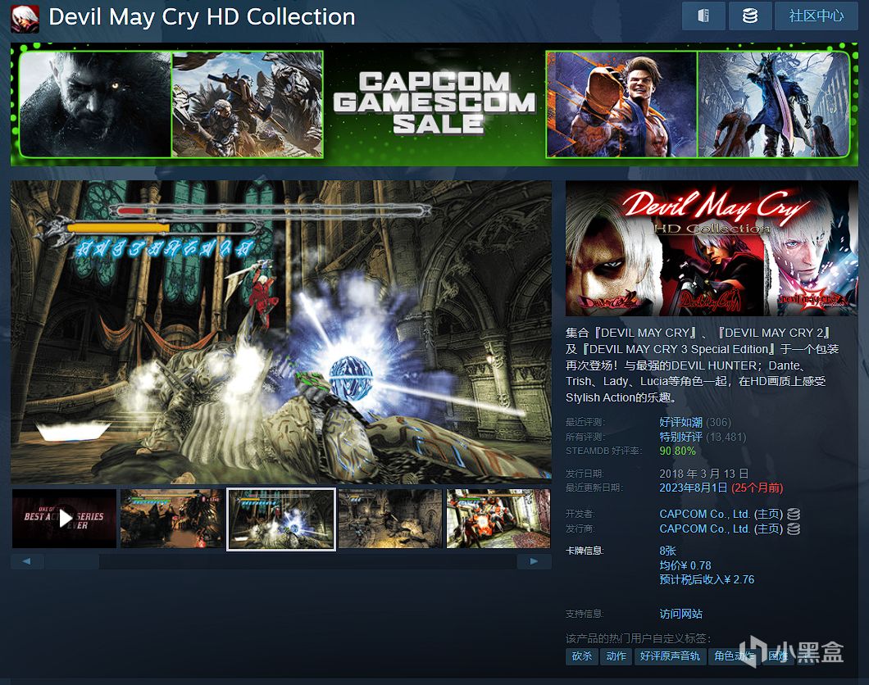This screenshot has height=685, width=869.
Task: Open recent reviews 好评如潮 link
Action: click(680, 422)
